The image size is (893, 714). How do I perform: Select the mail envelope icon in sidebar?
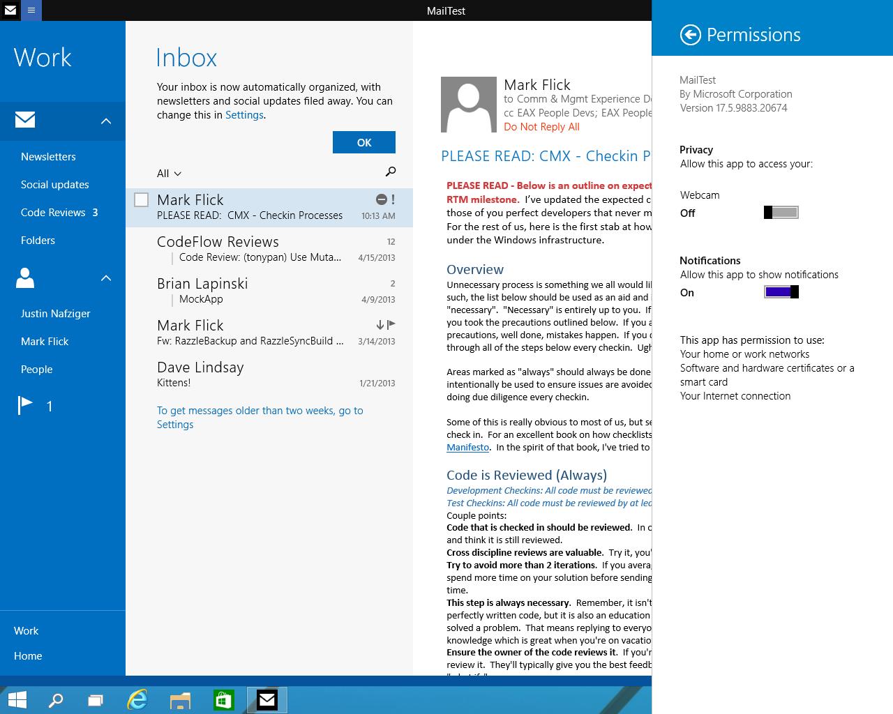pyautogui.click(x=25, y=120)
